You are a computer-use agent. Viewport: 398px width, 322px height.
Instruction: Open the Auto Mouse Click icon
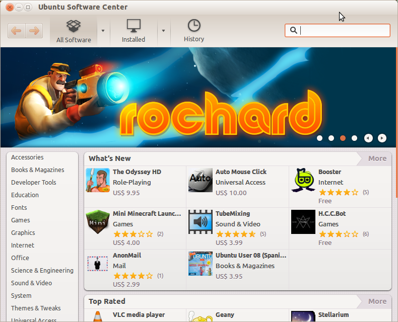(201, 180)
